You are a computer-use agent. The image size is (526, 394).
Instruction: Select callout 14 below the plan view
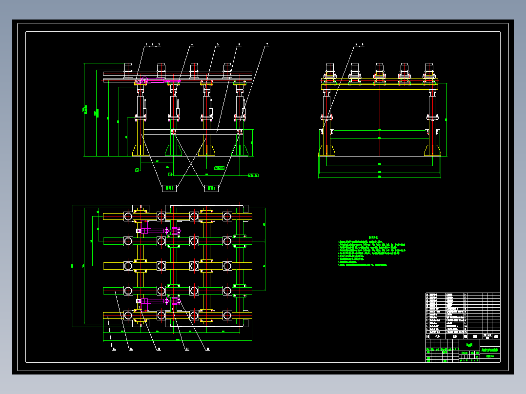[x=114, y=349]
